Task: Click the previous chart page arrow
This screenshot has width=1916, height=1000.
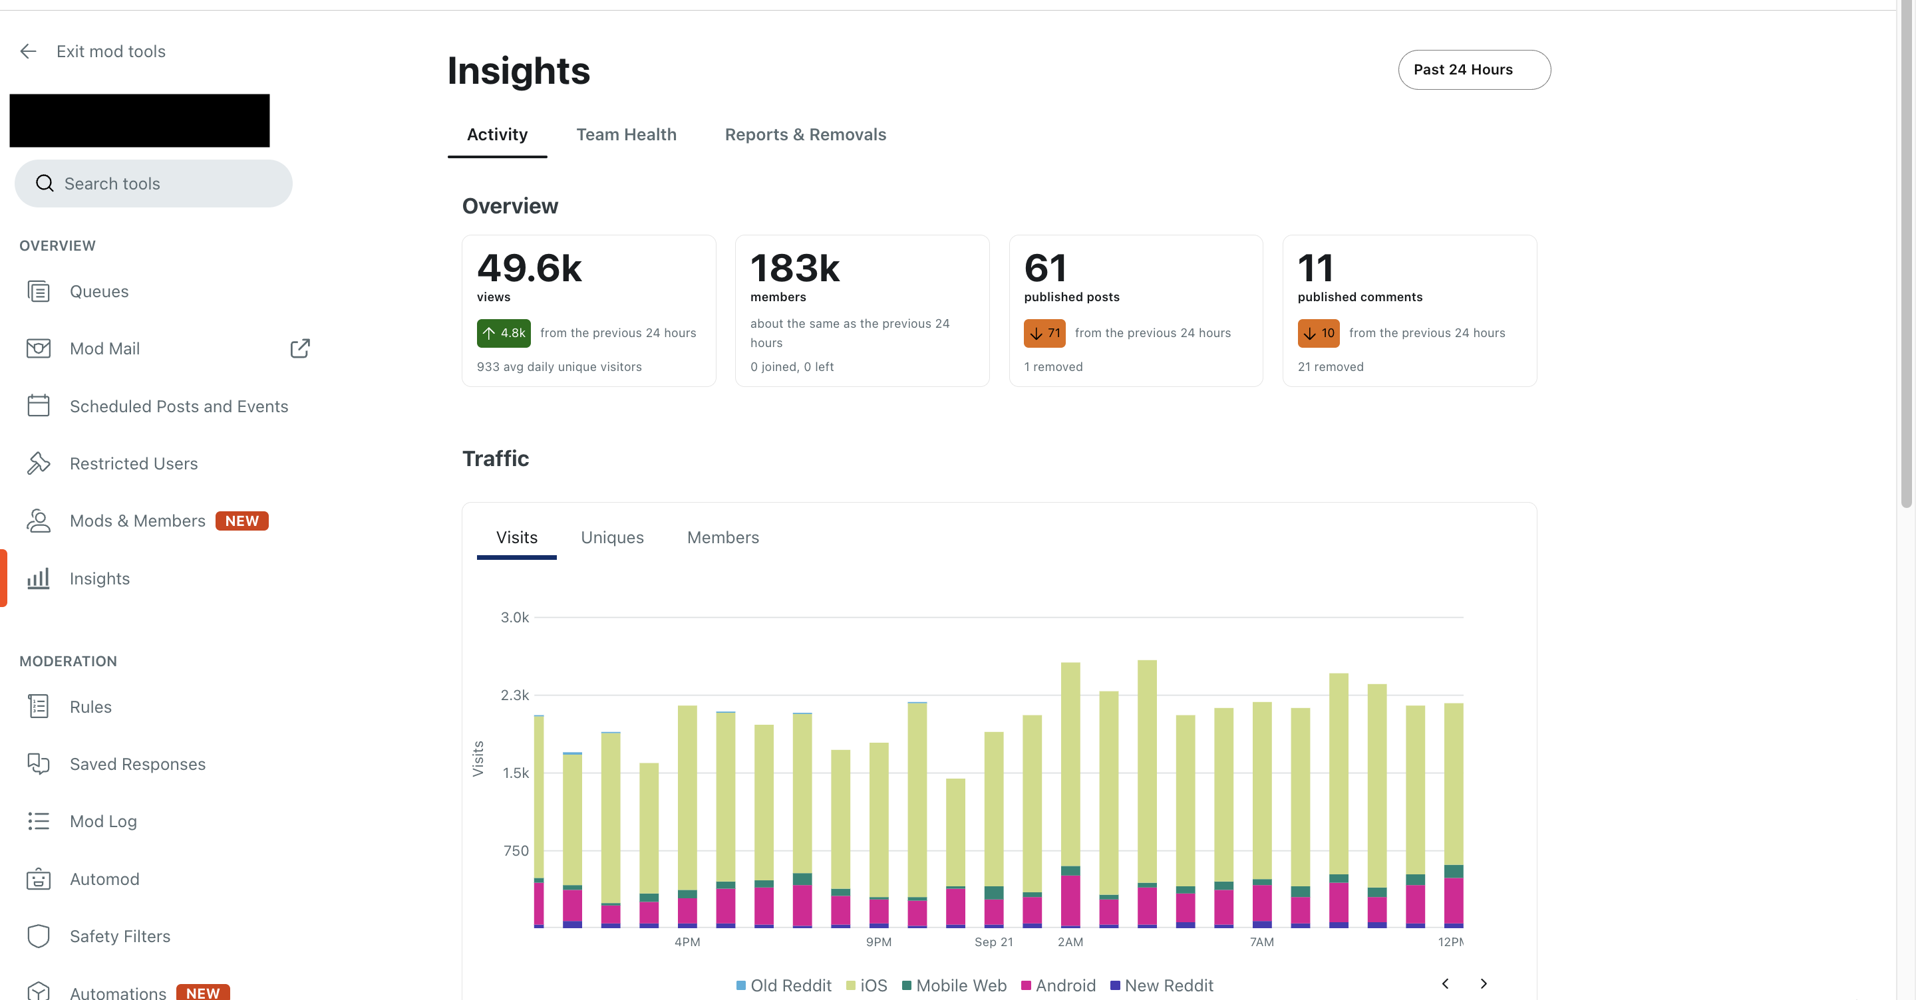Action: point(1444,983)
